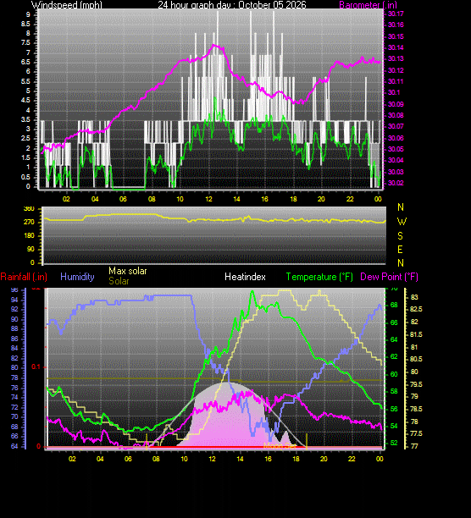The height and width of the screenshot is (518, 471).
Task: Click the S compass label beside wind direction graph
Action: [400, 236]
